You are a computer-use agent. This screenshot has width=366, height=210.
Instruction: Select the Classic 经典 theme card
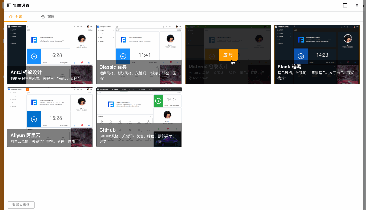(x=139, y=55)
